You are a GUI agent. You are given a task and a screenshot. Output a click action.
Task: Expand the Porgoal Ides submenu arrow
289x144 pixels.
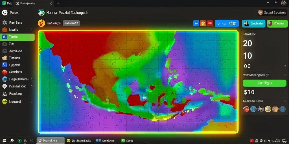coord(32,86)
